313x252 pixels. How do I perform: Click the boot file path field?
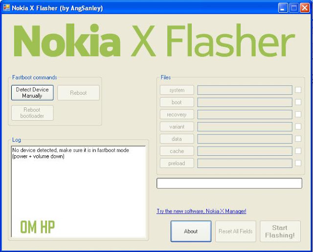(245, 102)
